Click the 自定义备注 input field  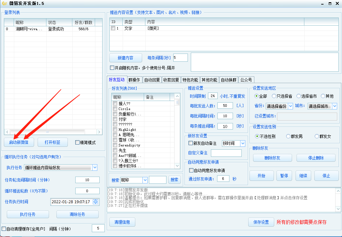point(226,153)
